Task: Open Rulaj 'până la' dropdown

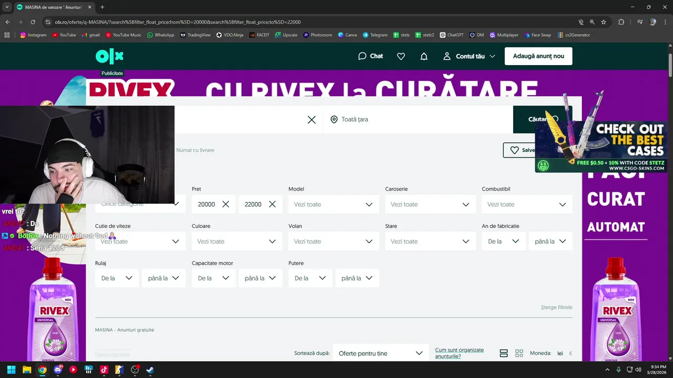Action: point(164,278)
